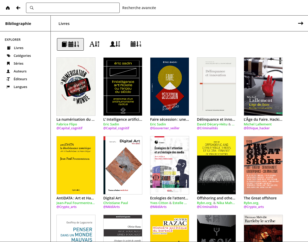
Task: Open The Great Offshore cover
Action: pyautogui.click(x=263, y=165)
